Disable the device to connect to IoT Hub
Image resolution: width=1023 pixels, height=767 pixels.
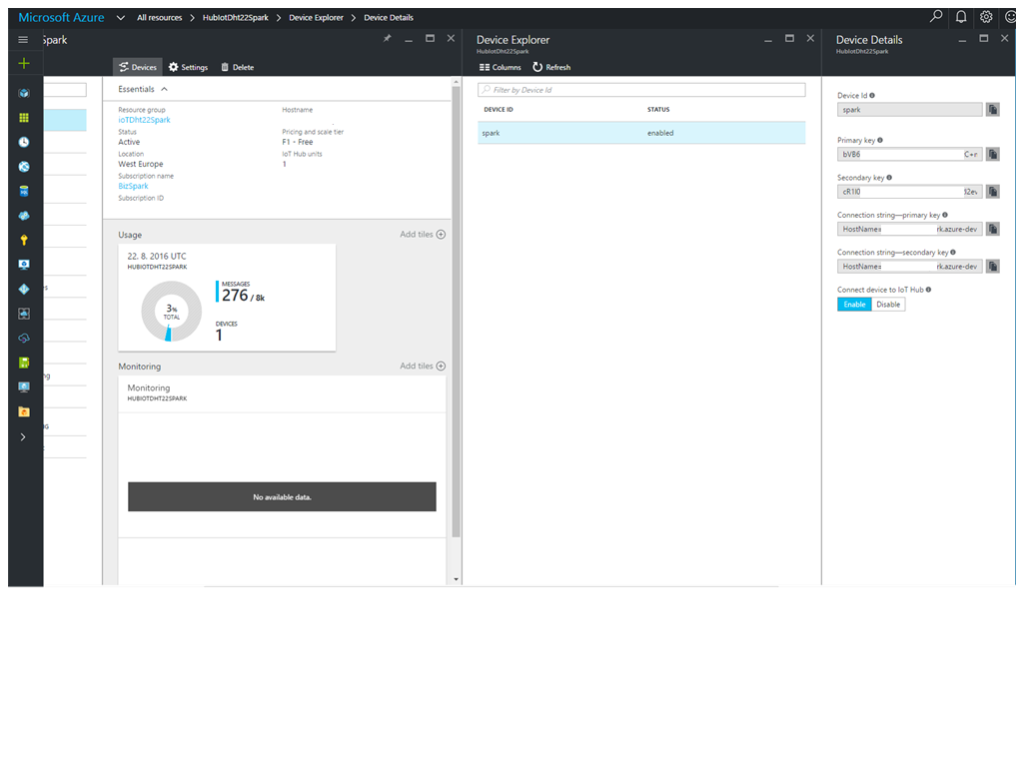888,304
